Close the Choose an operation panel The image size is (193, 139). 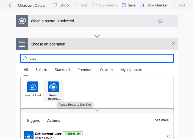tap(174, 44)
